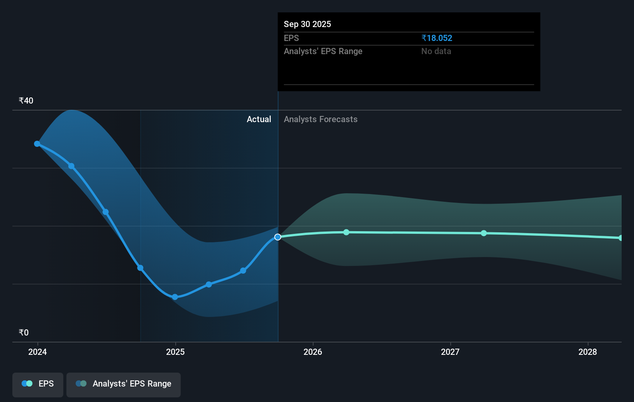Select the forecast point after 2027
This screenshot has width=634, height=402.
click(484, 233)
